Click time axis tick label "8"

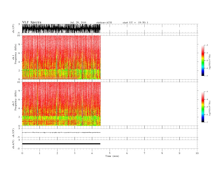(162, 153)
